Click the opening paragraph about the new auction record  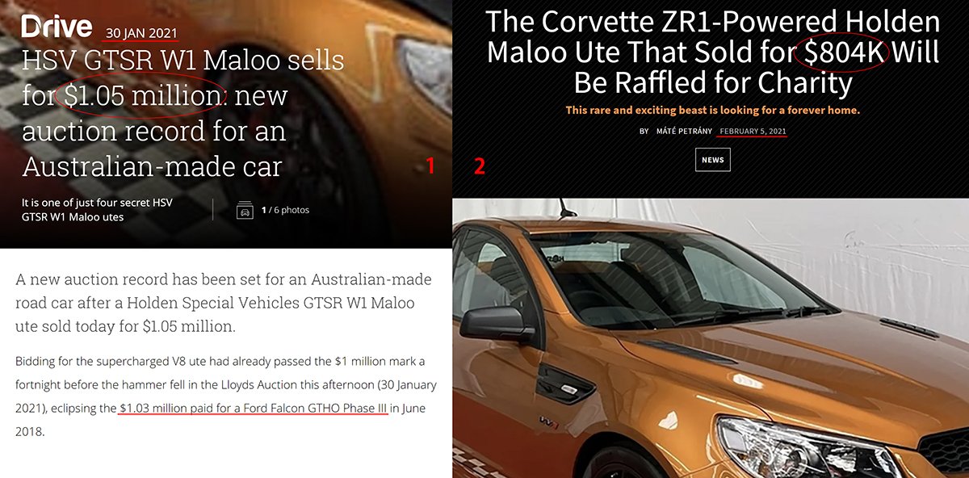pyautogui.click(x=224, y=304)
